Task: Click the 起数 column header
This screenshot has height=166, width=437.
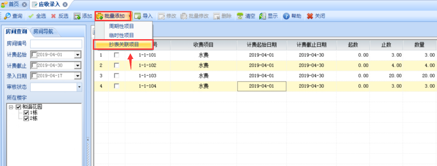Action: coord(353,45)
